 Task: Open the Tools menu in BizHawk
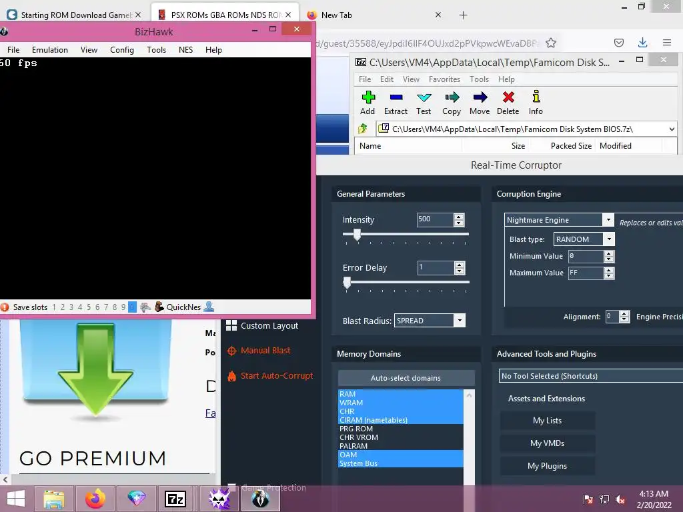click(156, 50)
